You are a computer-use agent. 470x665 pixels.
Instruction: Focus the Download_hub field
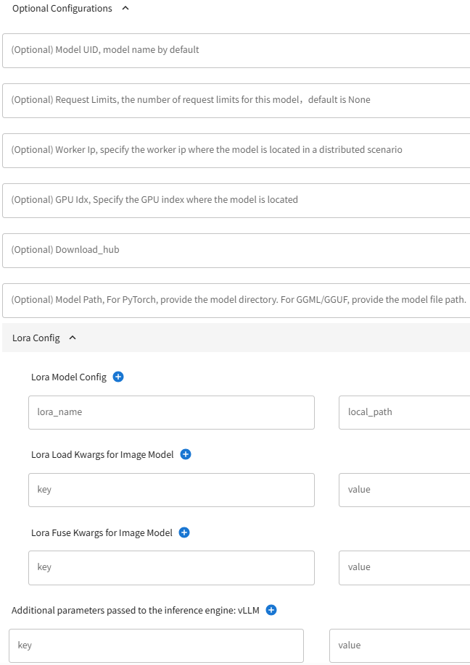(x=236, y=251)
